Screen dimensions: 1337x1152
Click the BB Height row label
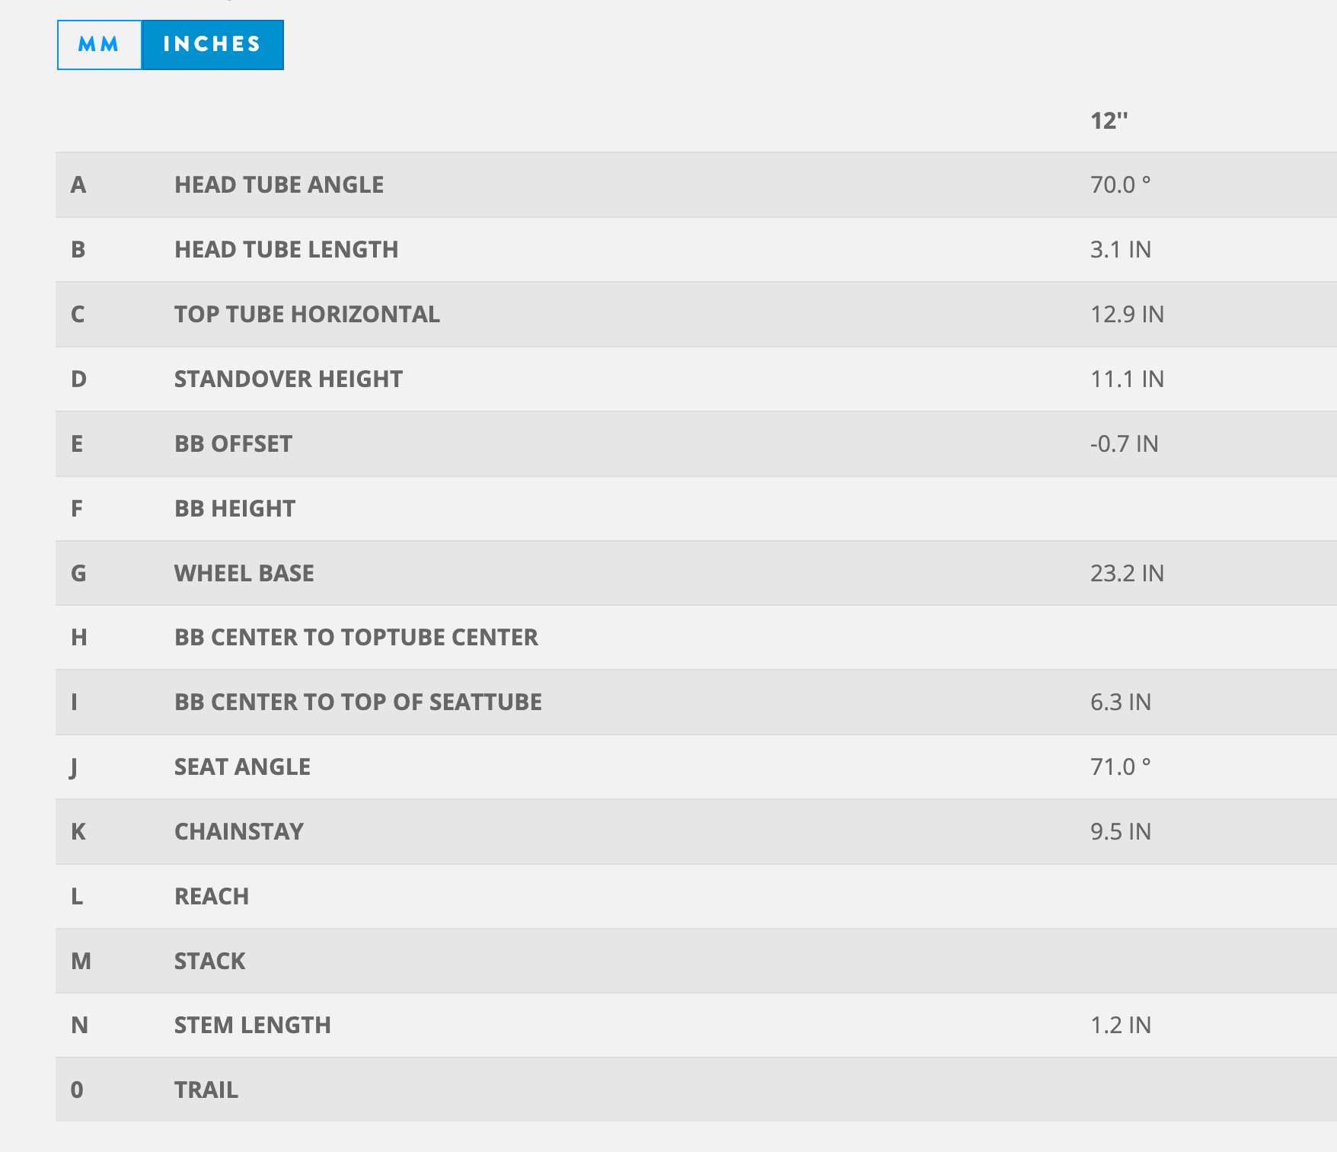tap(235, 509)
